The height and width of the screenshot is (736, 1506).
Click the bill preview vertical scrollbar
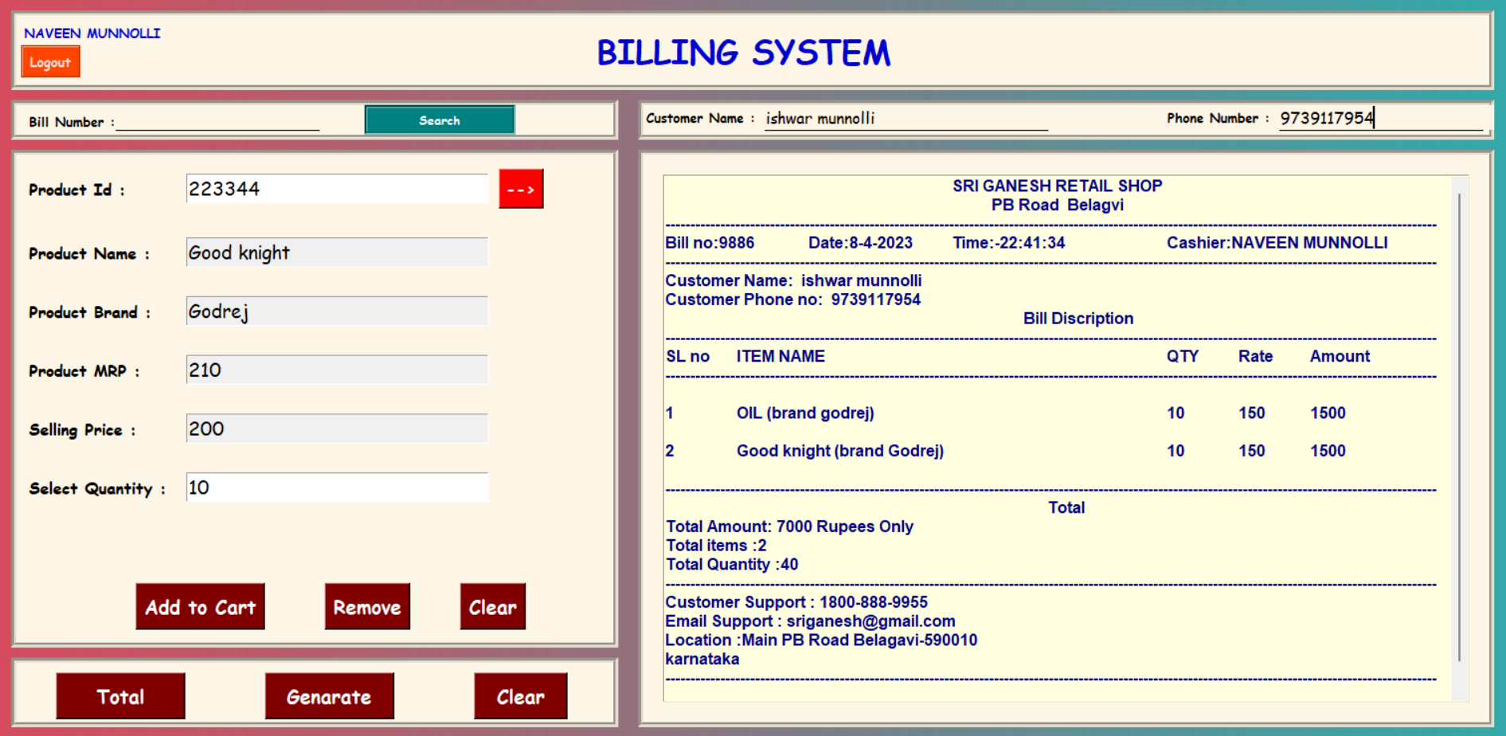click(1460, 426)
